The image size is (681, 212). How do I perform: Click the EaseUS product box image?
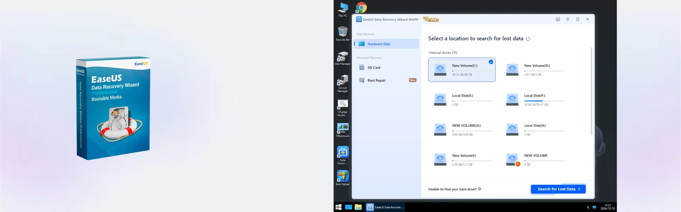113,108
